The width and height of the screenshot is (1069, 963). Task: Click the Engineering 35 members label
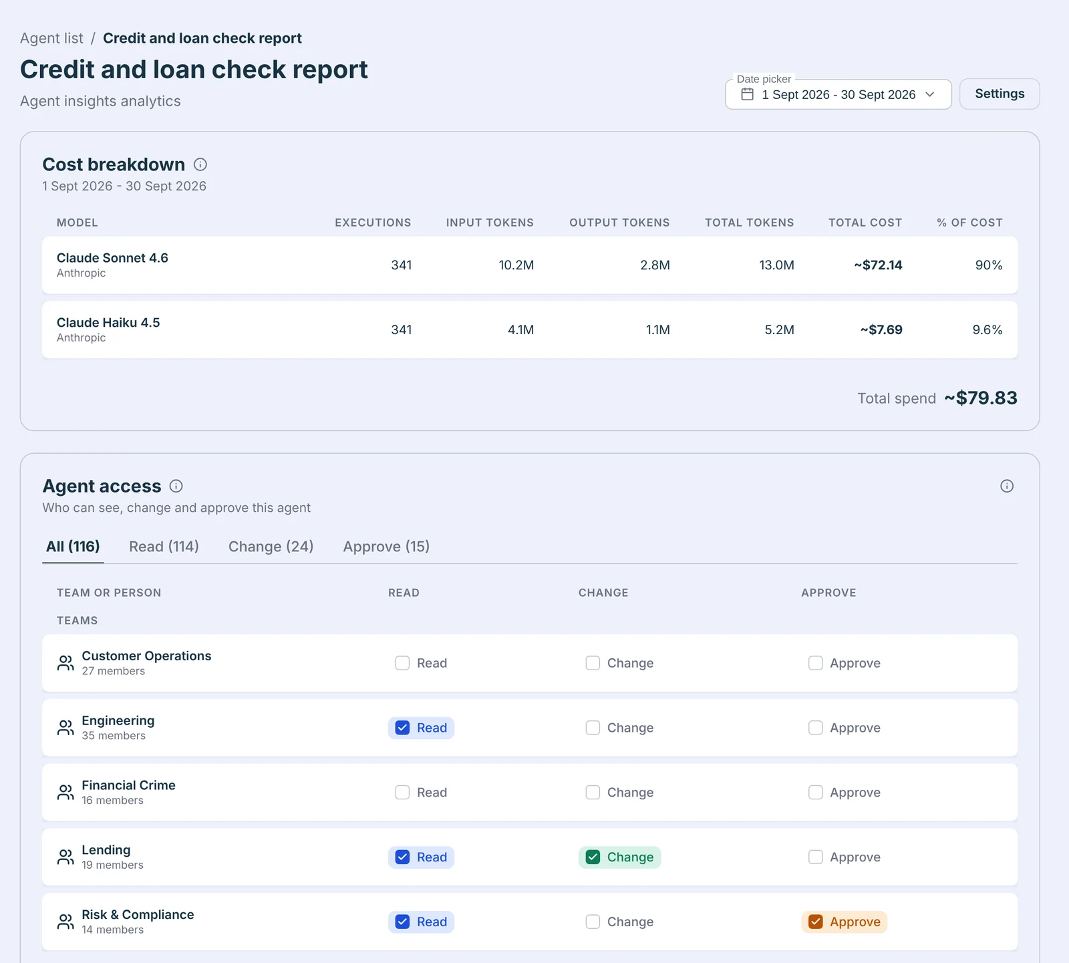coord(114,736)
